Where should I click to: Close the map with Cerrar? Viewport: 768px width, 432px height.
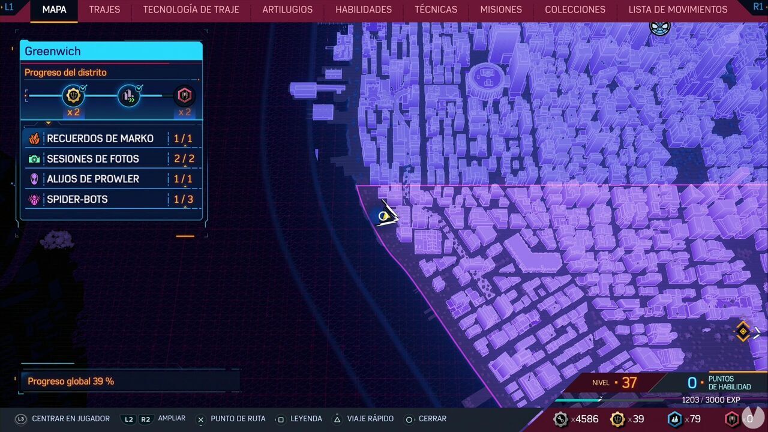pyautogui.click(x=426, y=419)
